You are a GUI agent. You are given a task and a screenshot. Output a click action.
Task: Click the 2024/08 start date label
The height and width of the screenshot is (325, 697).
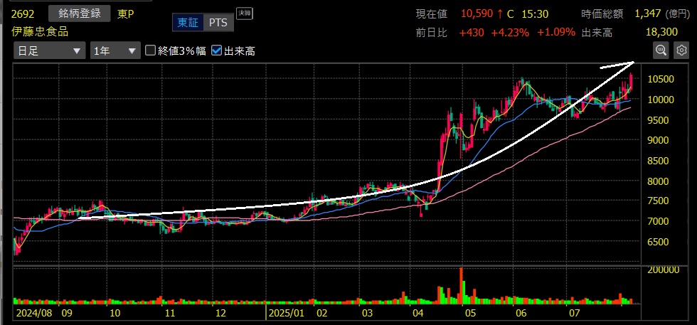(x=33, y=313)
